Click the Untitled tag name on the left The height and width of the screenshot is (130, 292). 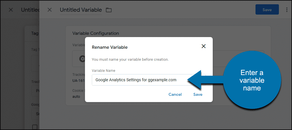pyautogui.click(x=30, y=10)
